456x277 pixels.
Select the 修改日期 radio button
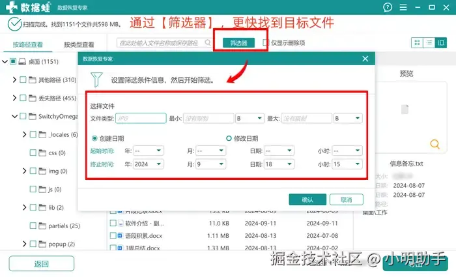coord(229,138)
